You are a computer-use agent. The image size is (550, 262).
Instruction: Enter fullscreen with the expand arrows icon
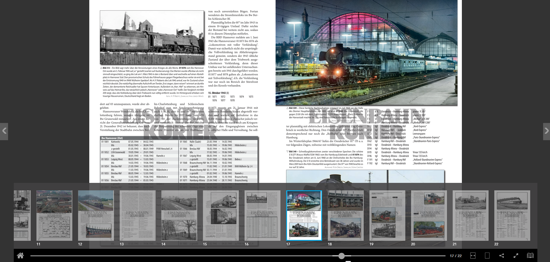516,256
